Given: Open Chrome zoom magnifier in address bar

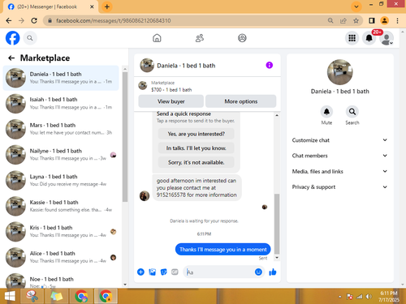Looking at the screenshot, I should (x=330, y=20).
